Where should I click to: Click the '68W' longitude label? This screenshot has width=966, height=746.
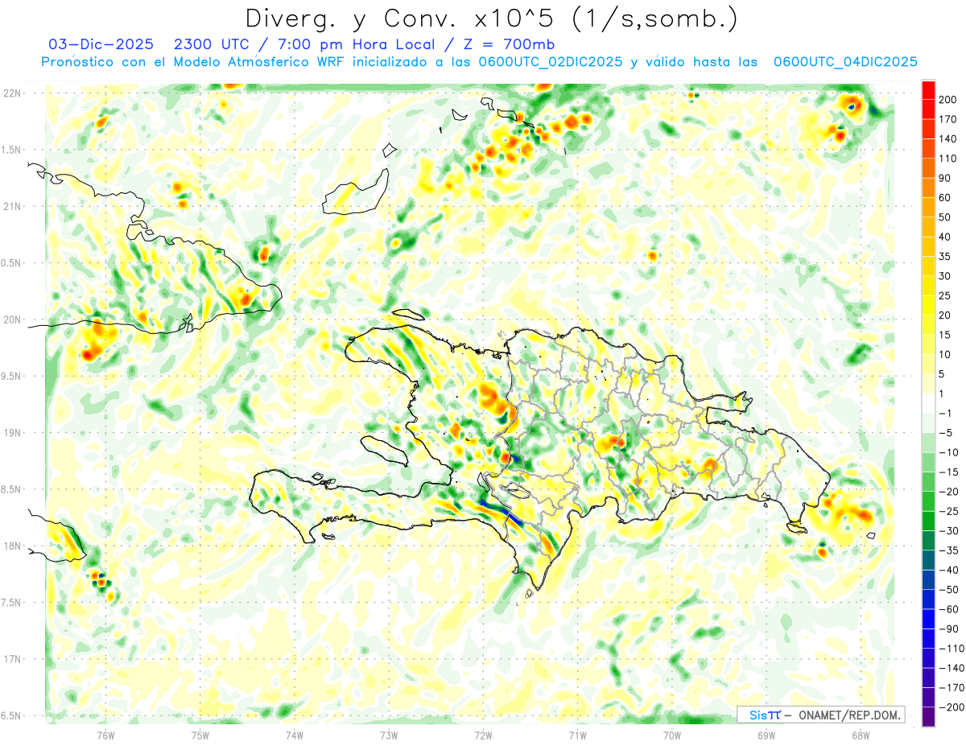tap(861, 735)
